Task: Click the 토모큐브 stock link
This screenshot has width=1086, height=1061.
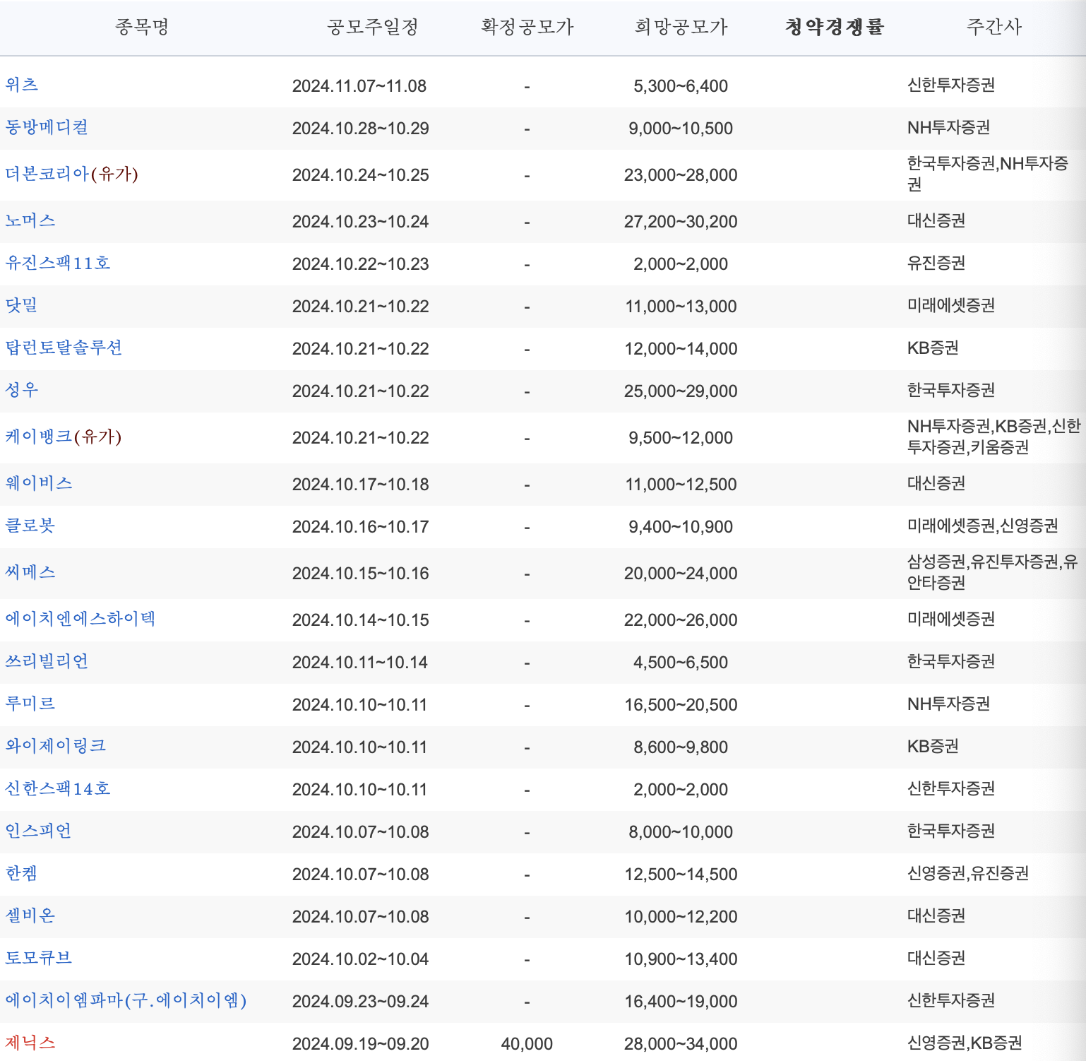Action: 39,958
